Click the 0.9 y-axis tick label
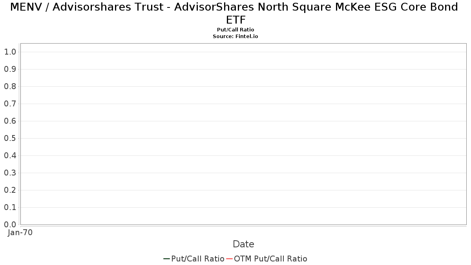Screen dimensions: 471x265 pyautogui.click(x=10, y=69)
